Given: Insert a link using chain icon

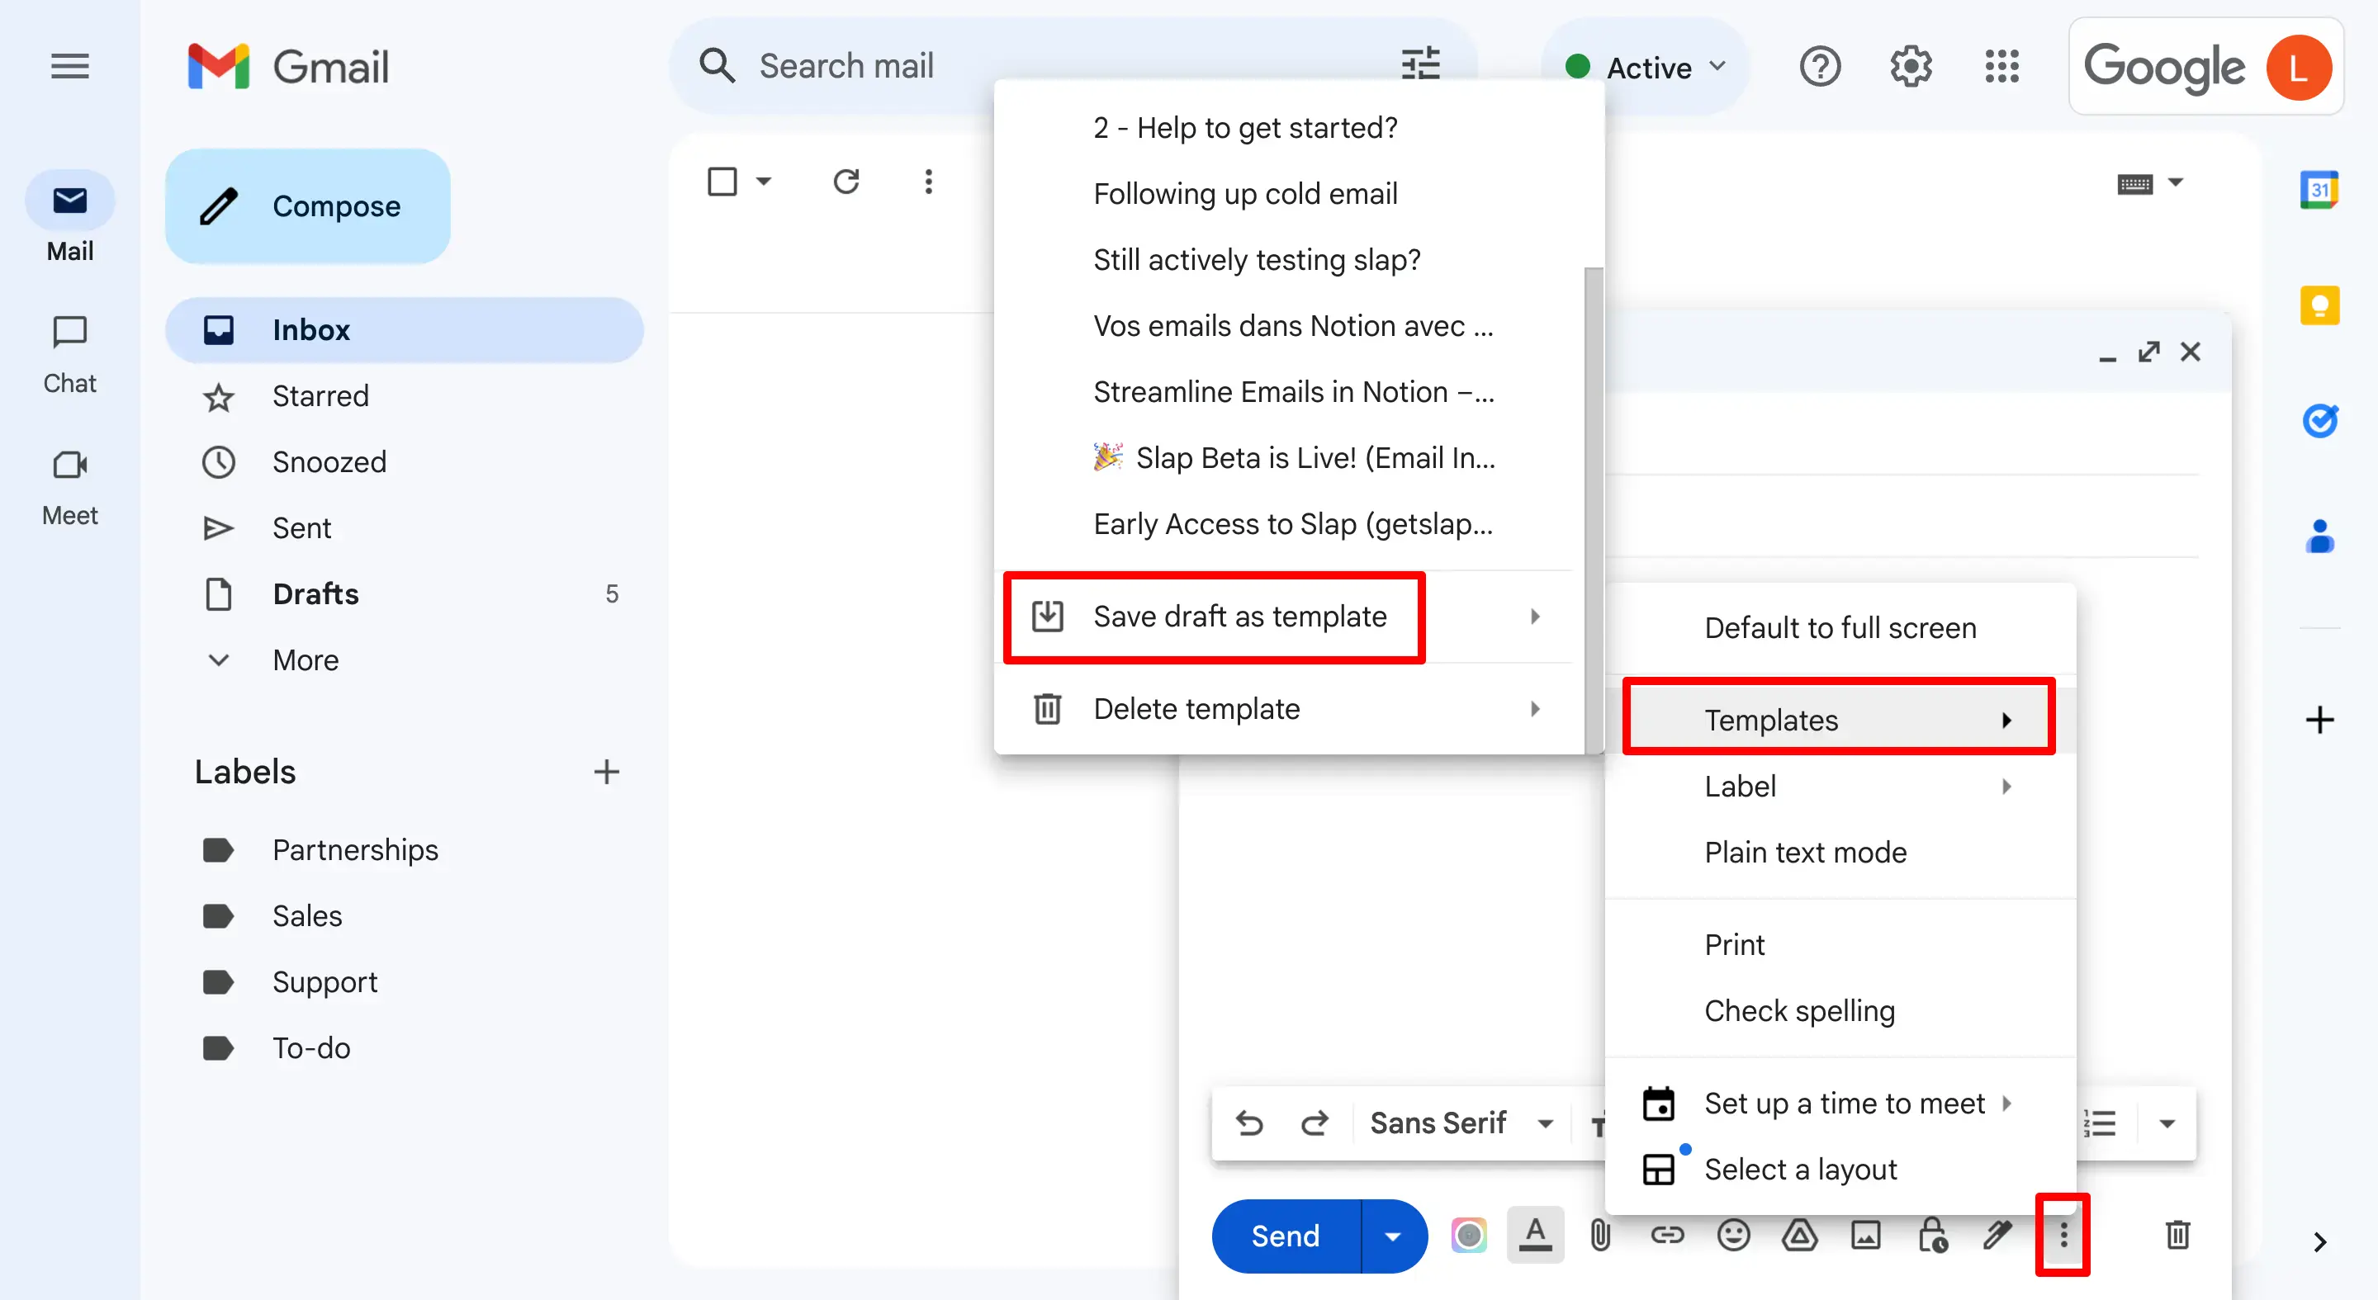Looking at the screenshot, I should point(1667,1235).
